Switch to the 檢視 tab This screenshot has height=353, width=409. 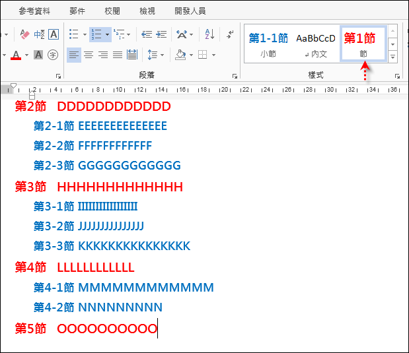(x=147, y=11)
